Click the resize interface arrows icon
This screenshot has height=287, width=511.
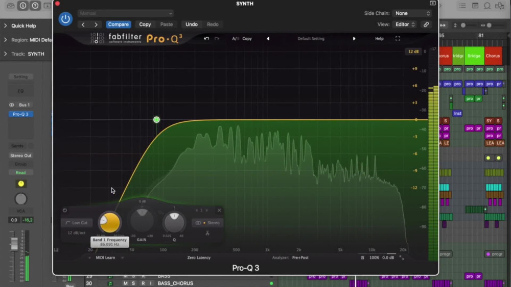coord(402,258)
